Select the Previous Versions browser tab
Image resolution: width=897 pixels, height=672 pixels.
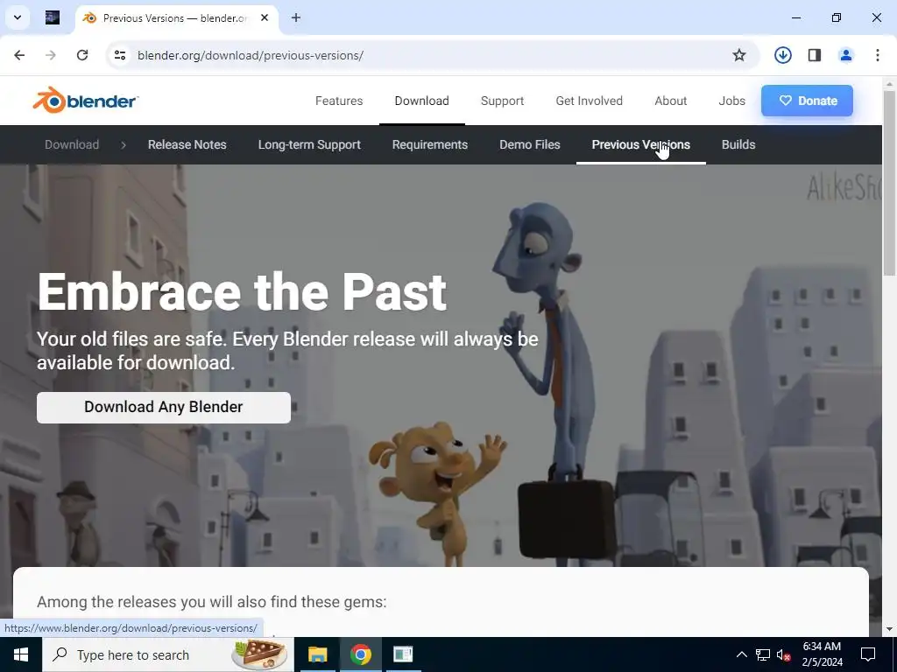(177, 18)
